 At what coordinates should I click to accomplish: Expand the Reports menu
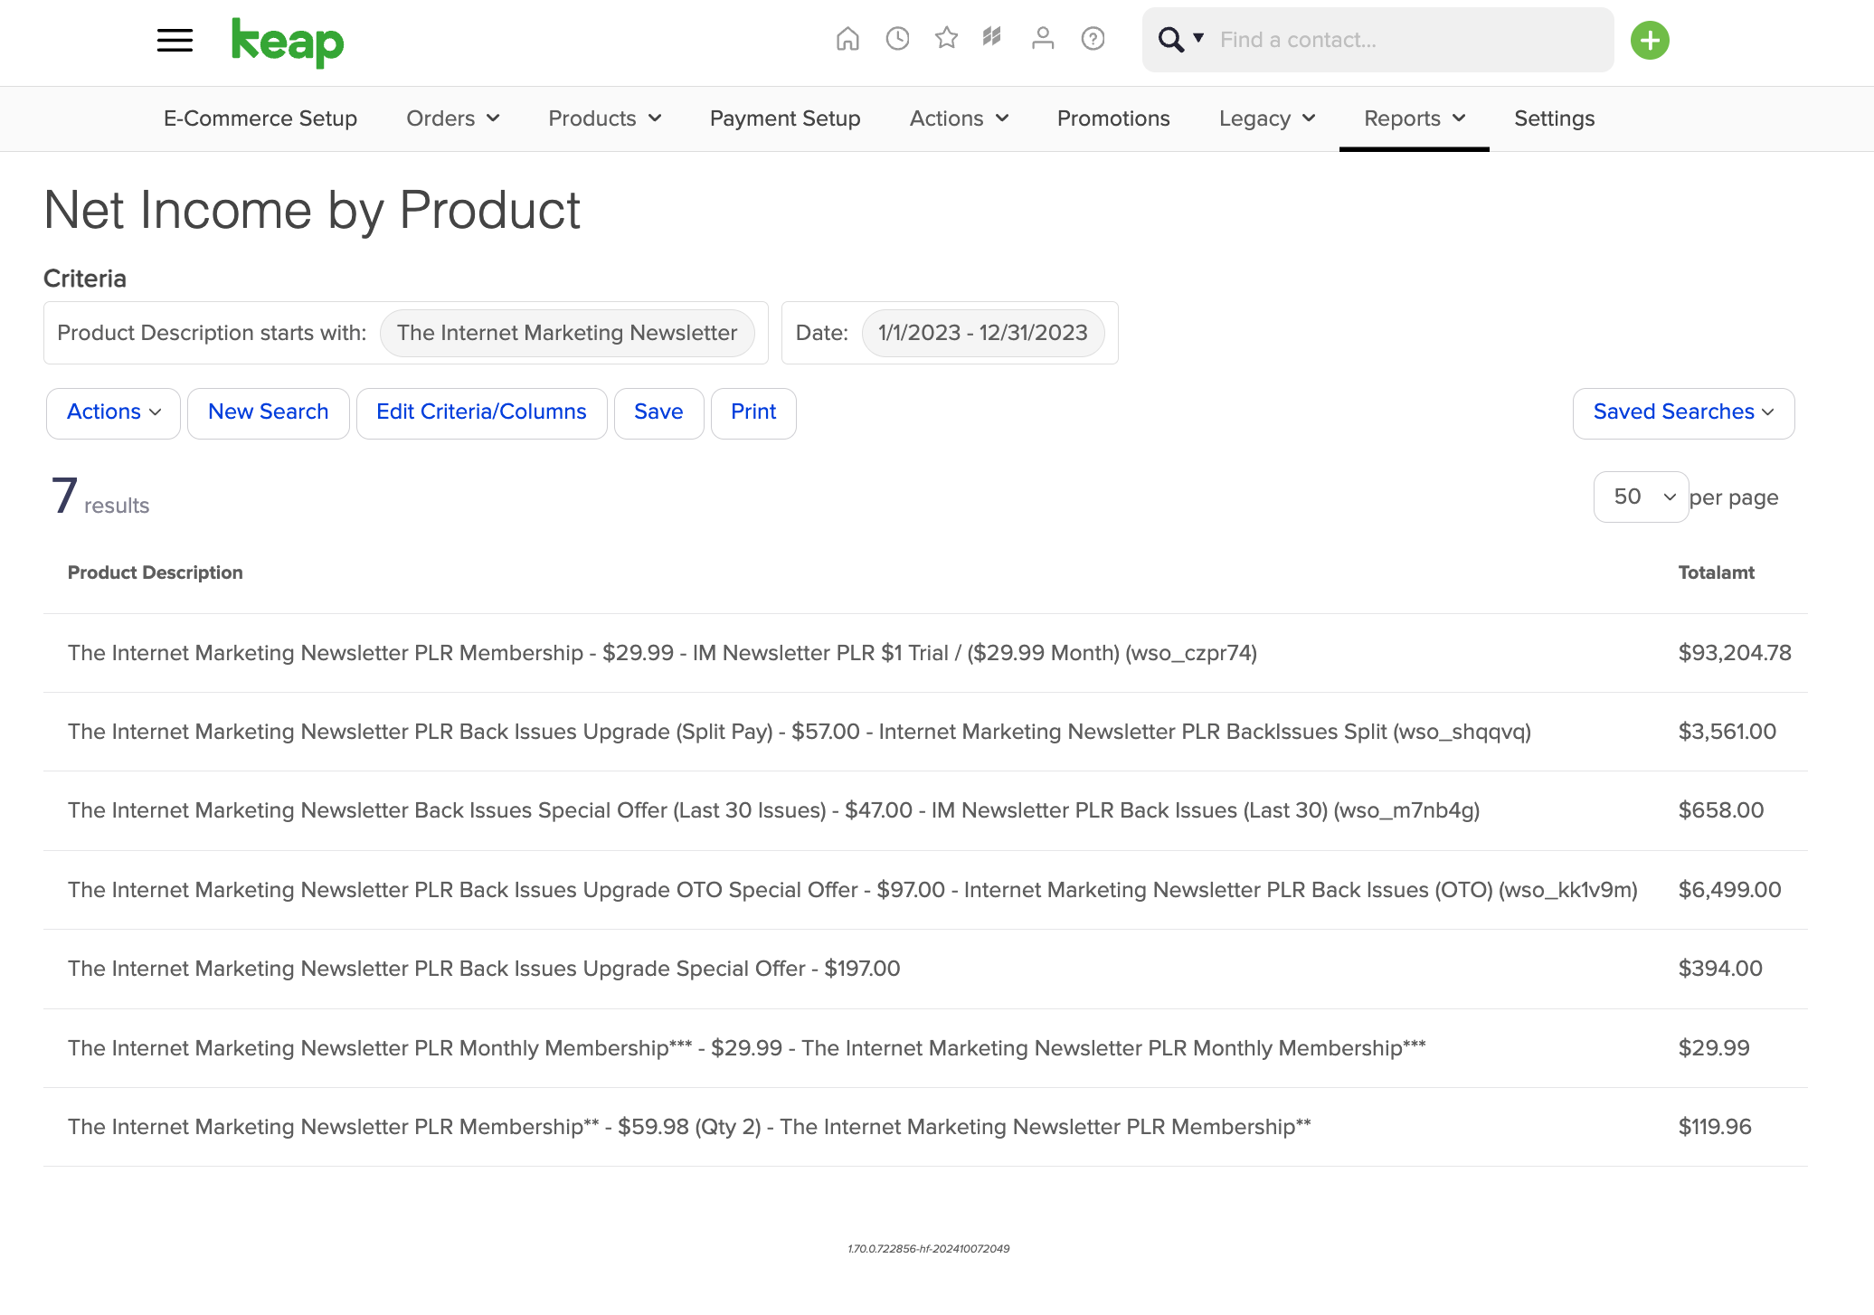click(x=1415, y=118)
